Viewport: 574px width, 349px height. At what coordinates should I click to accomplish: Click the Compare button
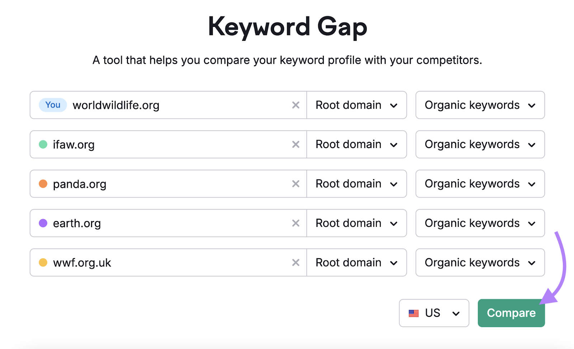pyautogui.click(x=511, y=313)
